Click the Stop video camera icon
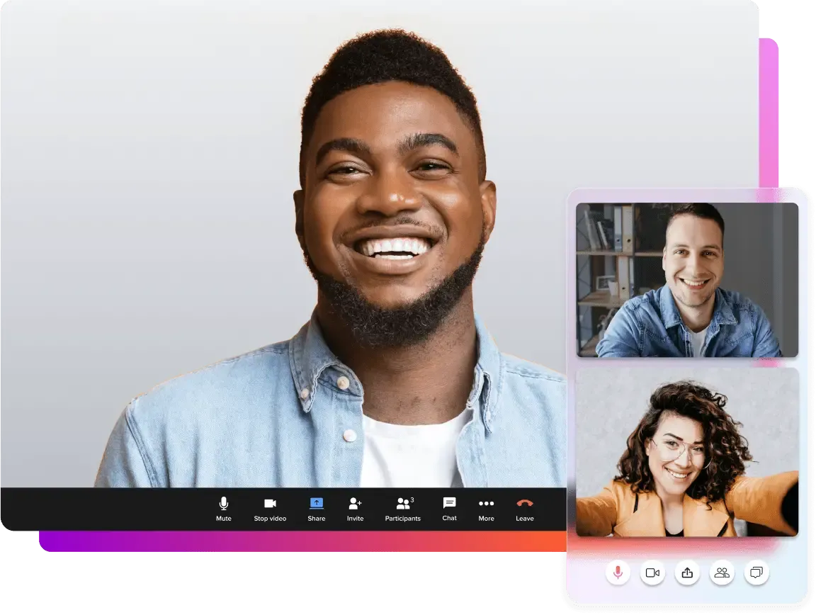 [x=270, y=504]
